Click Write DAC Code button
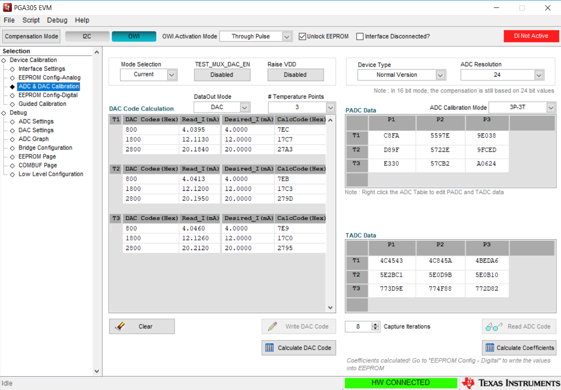This screenshot has width=561, height=390. click(x=299, y=326)
